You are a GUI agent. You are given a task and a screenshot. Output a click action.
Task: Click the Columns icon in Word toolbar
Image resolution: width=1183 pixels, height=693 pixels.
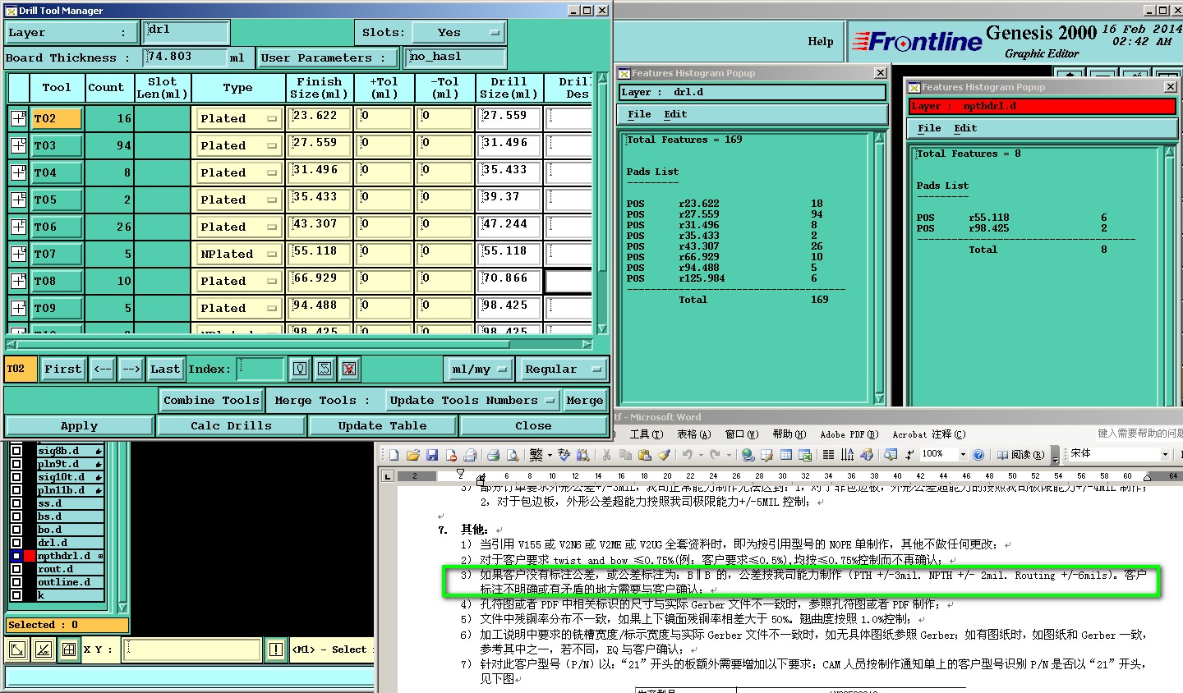click(x=828, y=455)
